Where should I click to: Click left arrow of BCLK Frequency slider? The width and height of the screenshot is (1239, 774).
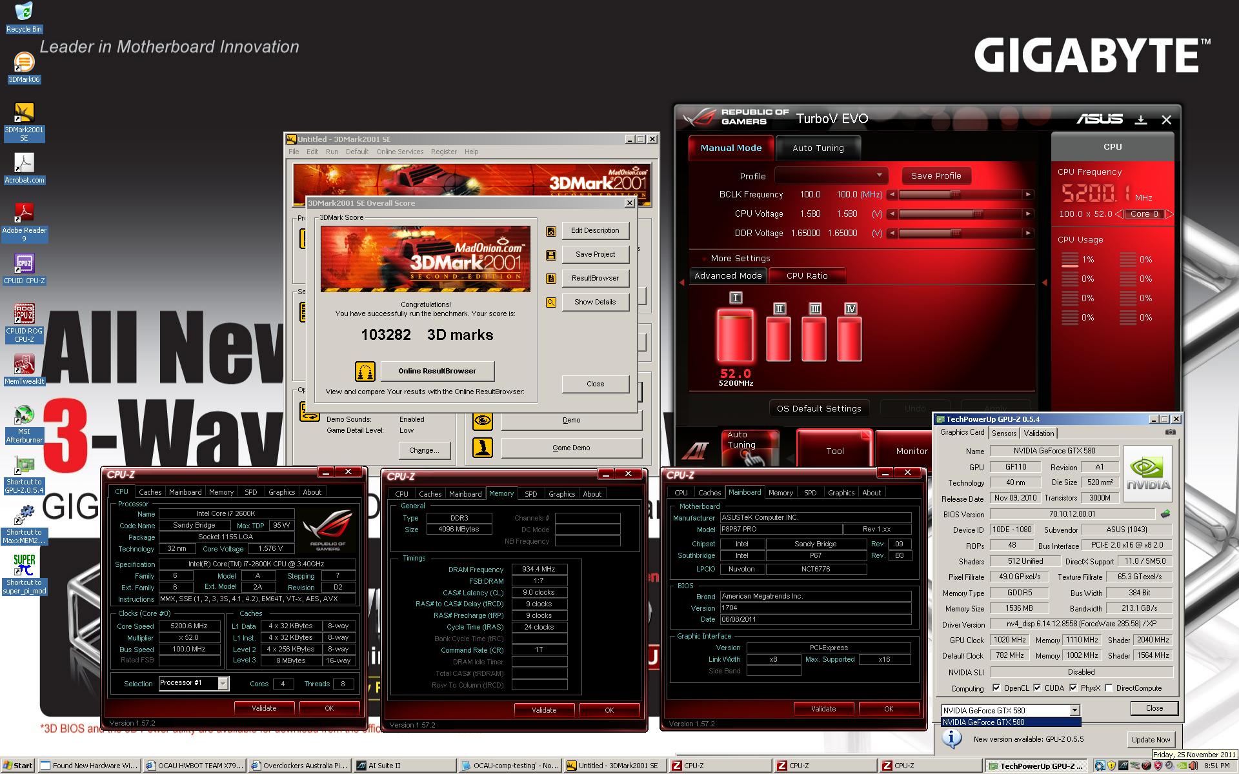point(892,195)
